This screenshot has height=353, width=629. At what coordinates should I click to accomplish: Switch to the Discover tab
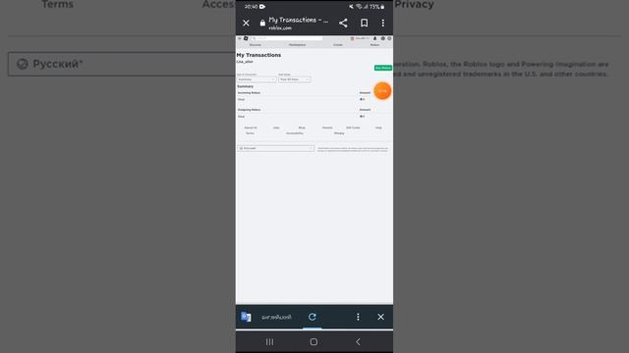tap(256, 45)
